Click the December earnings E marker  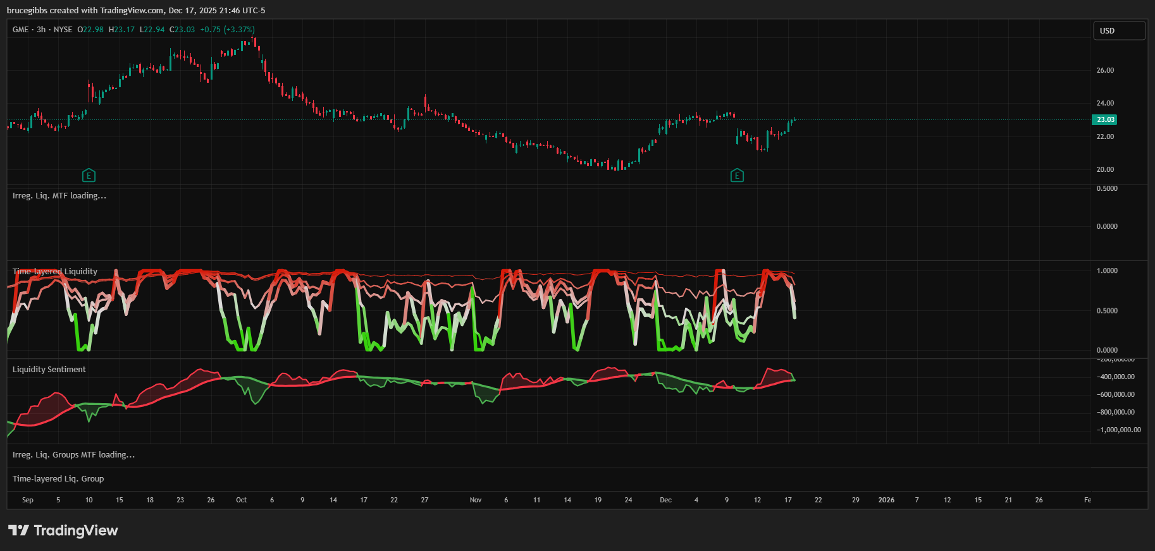click(737, 176)
